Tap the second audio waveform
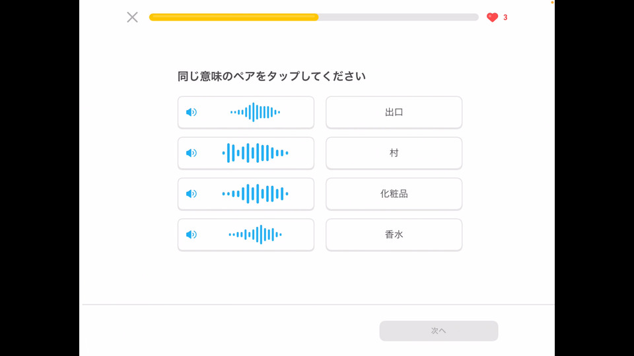This screenshot has height=356, width=634. [255, 153]
